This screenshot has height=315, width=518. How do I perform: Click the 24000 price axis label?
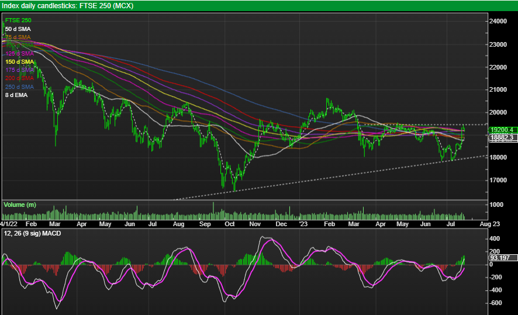click(x=498, y=21)
